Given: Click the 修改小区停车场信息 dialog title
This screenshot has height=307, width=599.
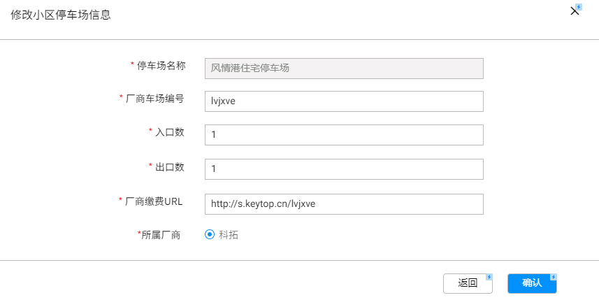Looking at the screenshot, I should (60, 15).
